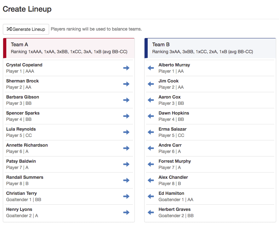The width and height of the screenshot is (279, 226).
Task: Click right arrow beside Randall Summers
Action: (126, 180)
